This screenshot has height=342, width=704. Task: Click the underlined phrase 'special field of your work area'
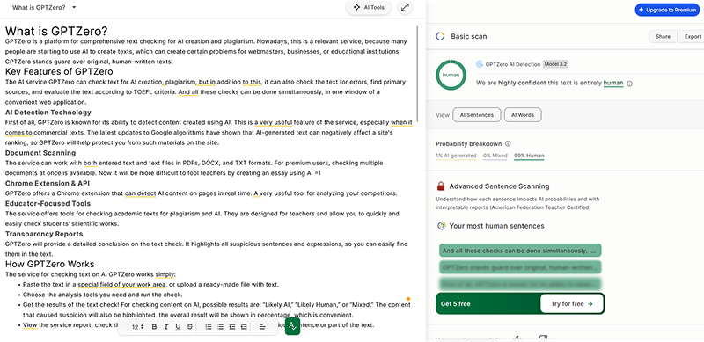(x=122, y=285)
